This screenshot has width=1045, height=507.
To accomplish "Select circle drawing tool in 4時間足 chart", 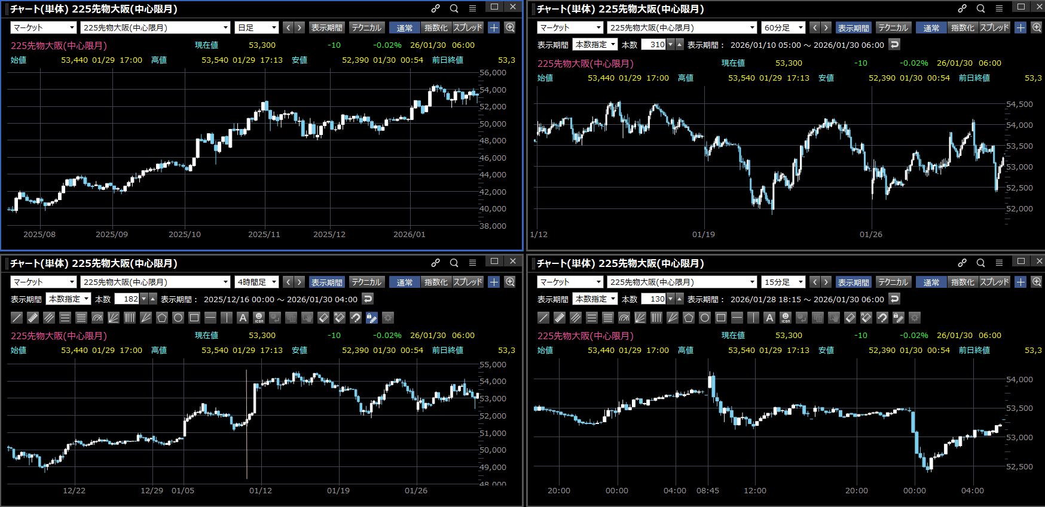I will [x=178, y=318].
